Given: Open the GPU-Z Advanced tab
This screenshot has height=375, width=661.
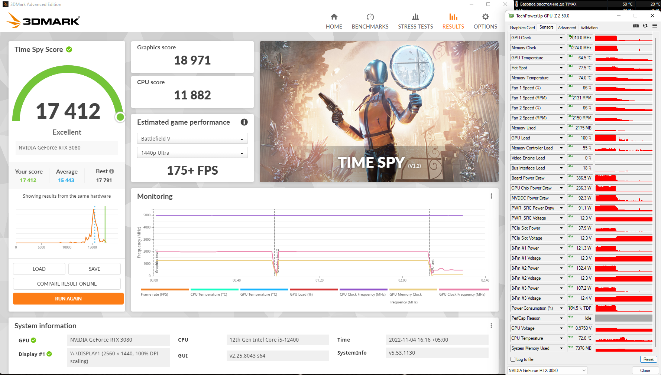Looking at the screenshot, I should coord(567,28).
